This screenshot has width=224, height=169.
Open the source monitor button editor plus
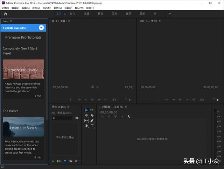tap(130, 100)
